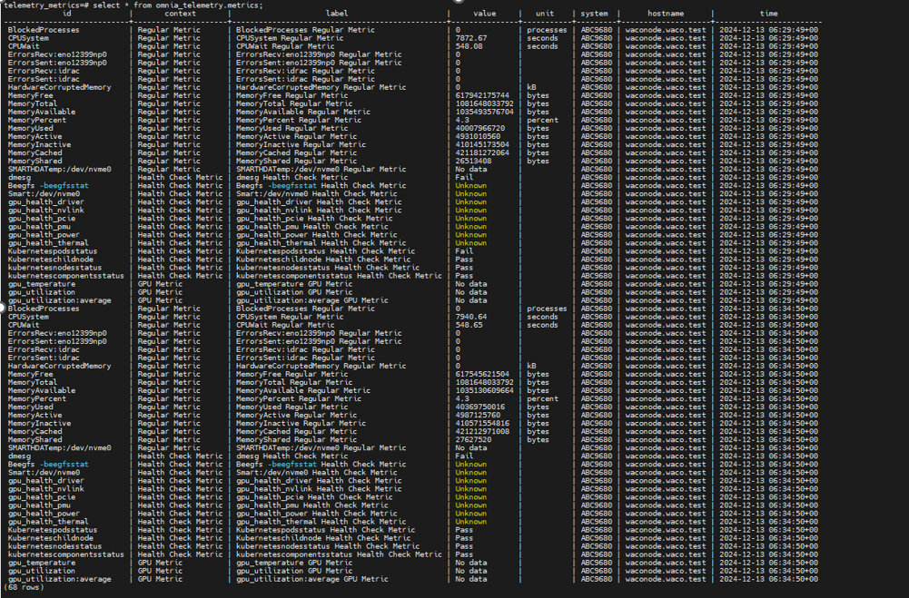Click 'MemoryUsed Regular Metric' label in 40007966720 row

point(292,128)
